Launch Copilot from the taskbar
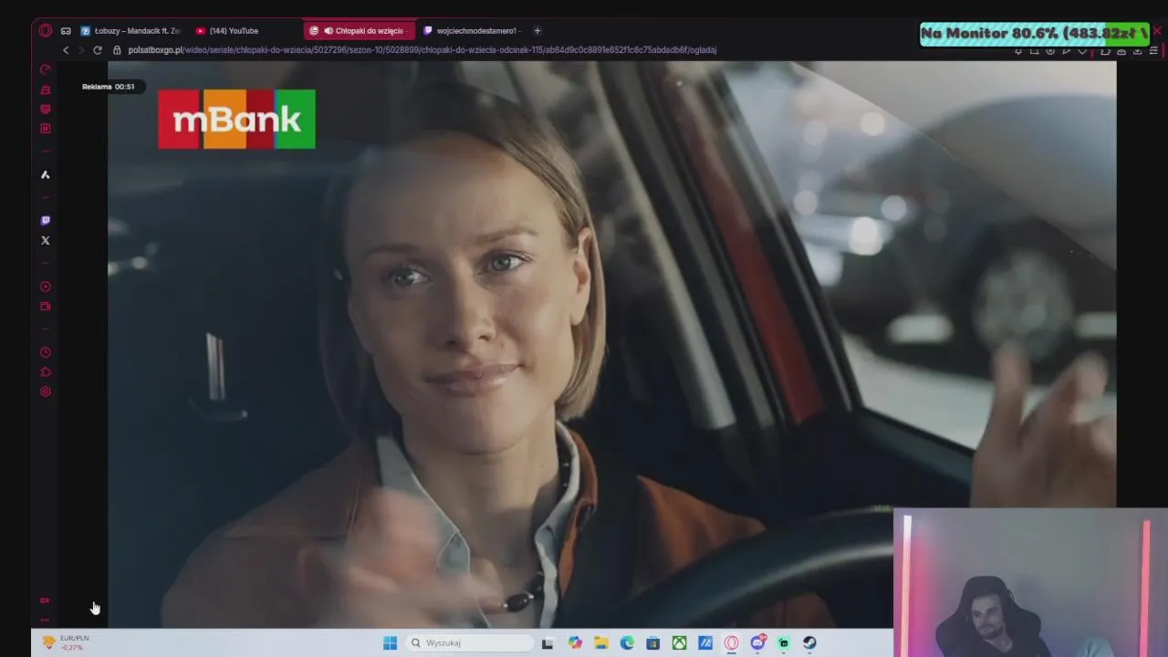 (x=575, y=643)
